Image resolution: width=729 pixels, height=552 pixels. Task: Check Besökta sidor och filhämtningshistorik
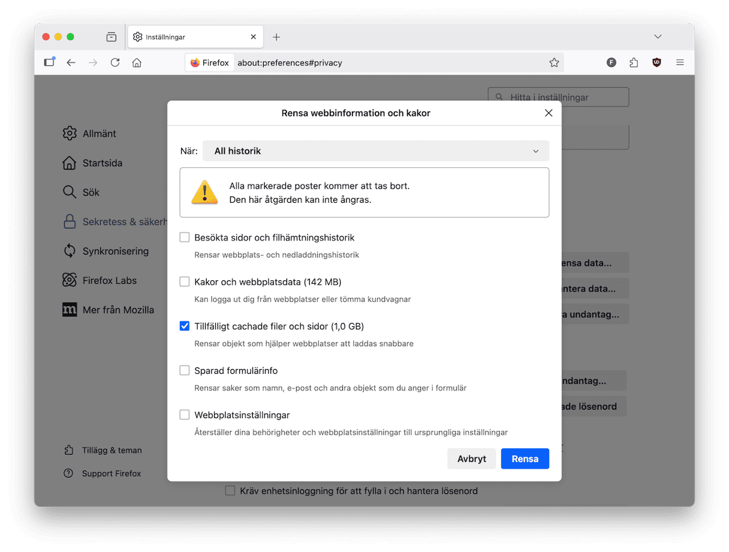tap(185, 238)
